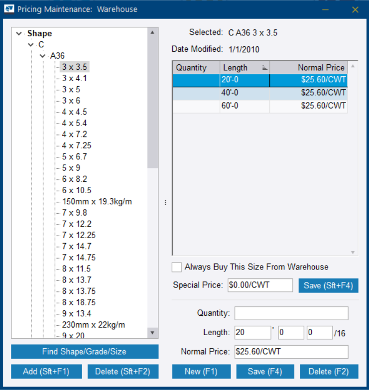
Task: Select size 8 x 13.7 in tree
Action: 77,280
